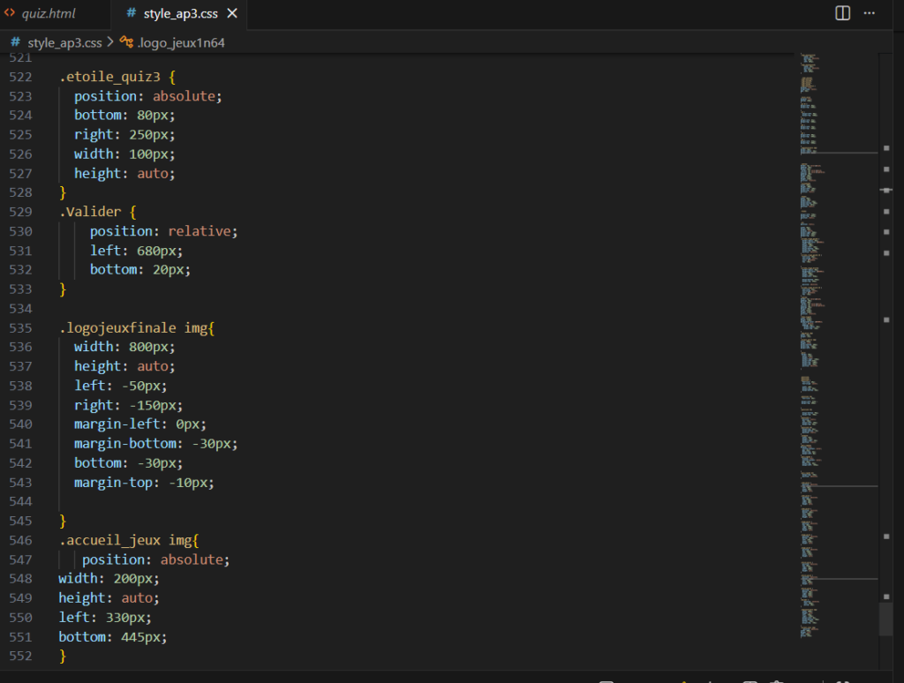904x683 pixels.
Task: Expand the breadcrumb chevron separator
Action: coord(110,42)
